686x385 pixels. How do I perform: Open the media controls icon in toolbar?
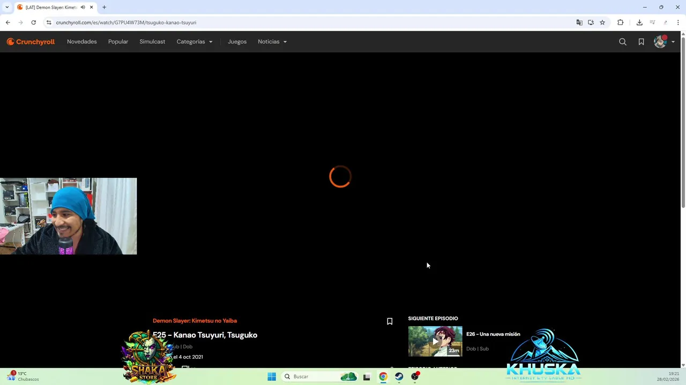click(x=652, y=22)
